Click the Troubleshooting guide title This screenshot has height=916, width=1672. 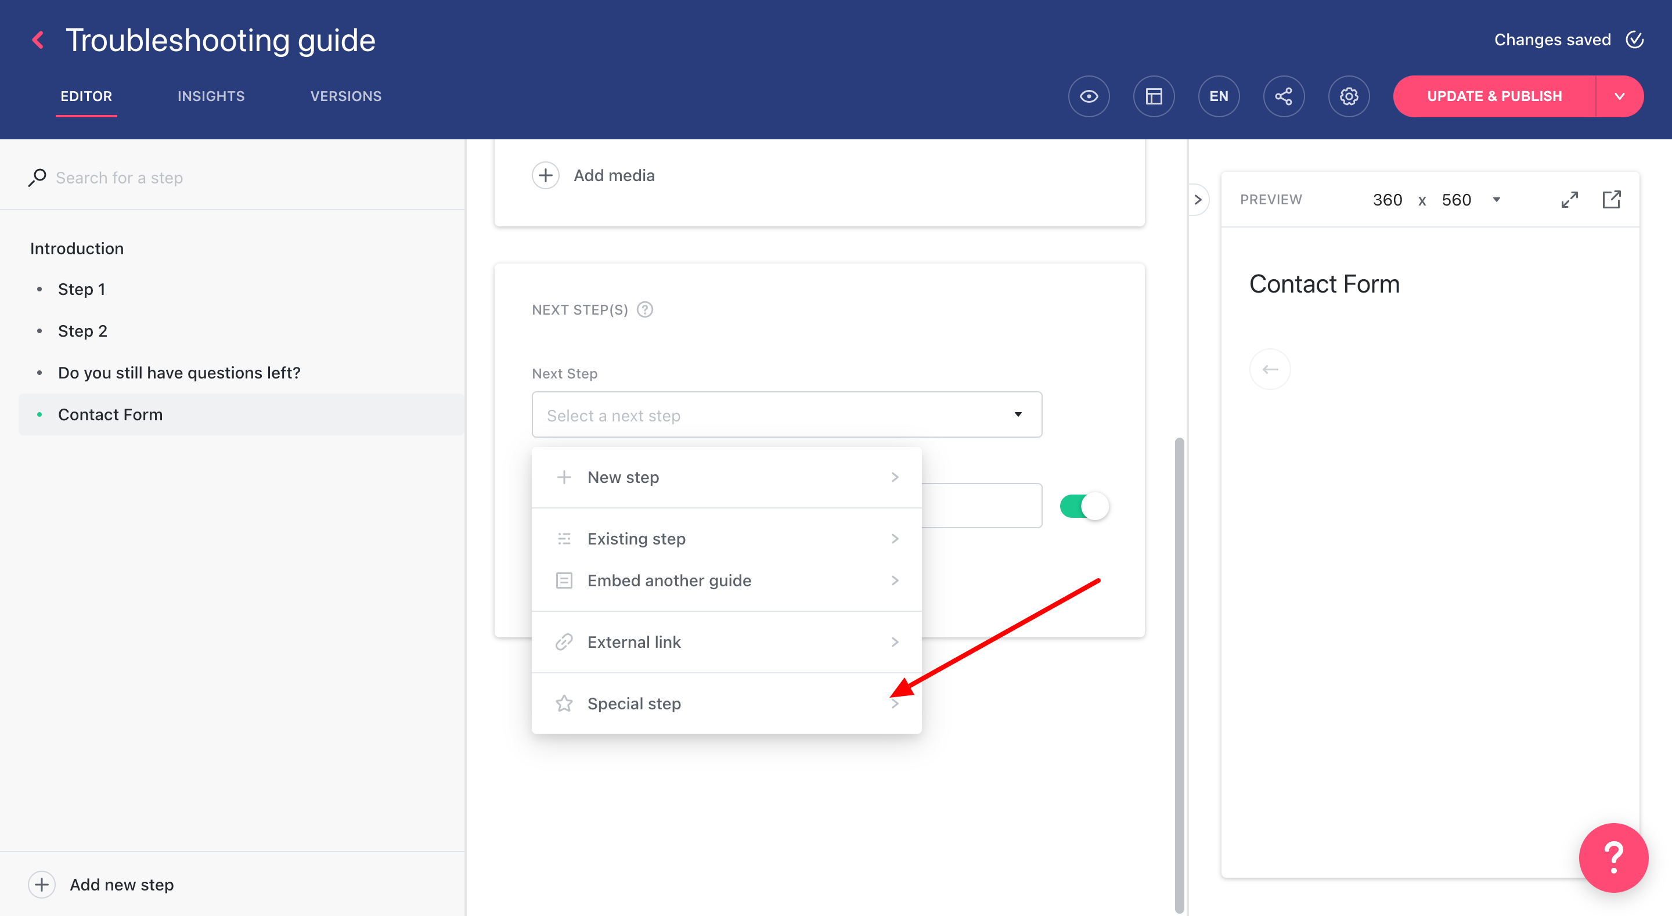[221, 40]
